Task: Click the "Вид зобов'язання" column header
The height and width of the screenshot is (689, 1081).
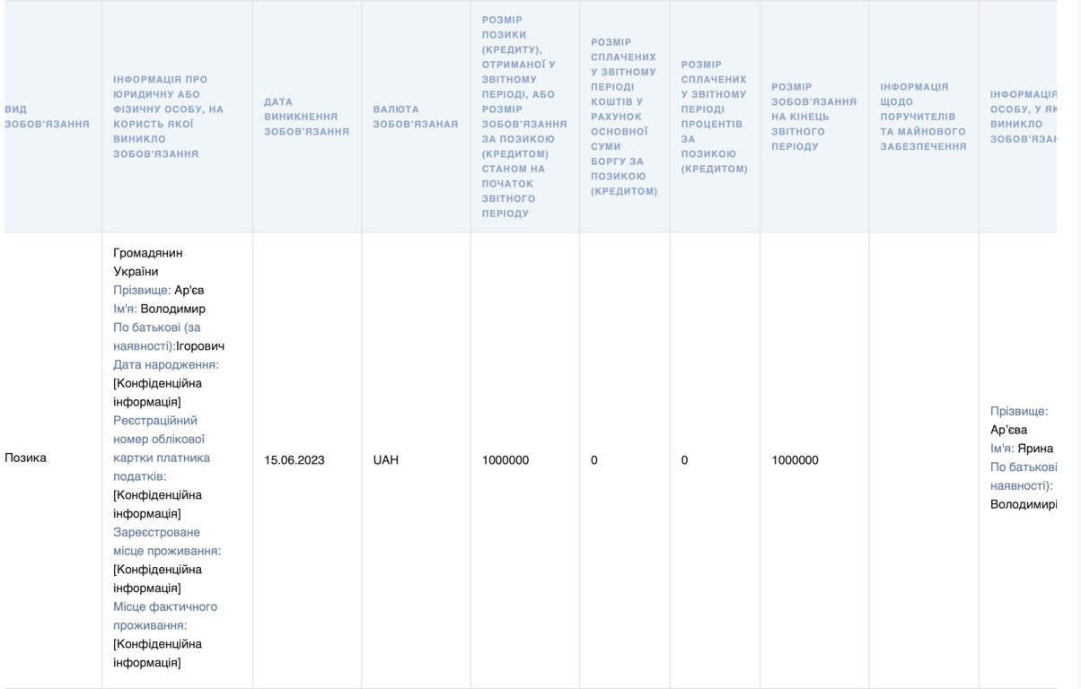Action: tap(47, 117)
